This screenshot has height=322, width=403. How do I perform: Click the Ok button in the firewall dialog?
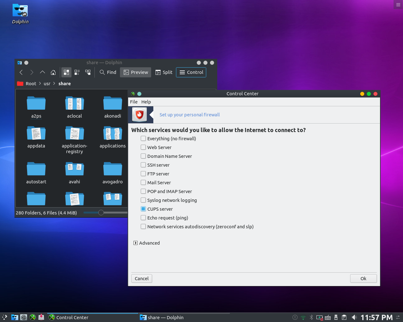(x=363, y=279)
